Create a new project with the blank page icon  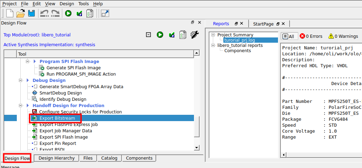tap(10, 13)
